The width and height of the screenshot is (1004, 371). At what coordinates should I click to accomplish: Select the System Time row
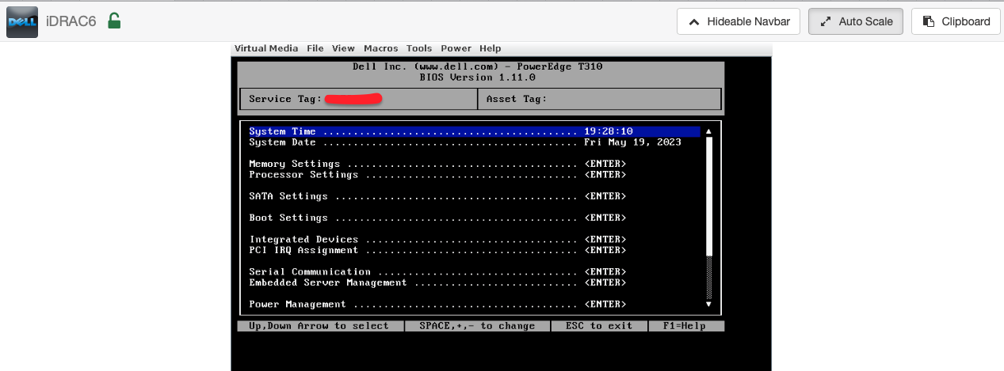474,131
